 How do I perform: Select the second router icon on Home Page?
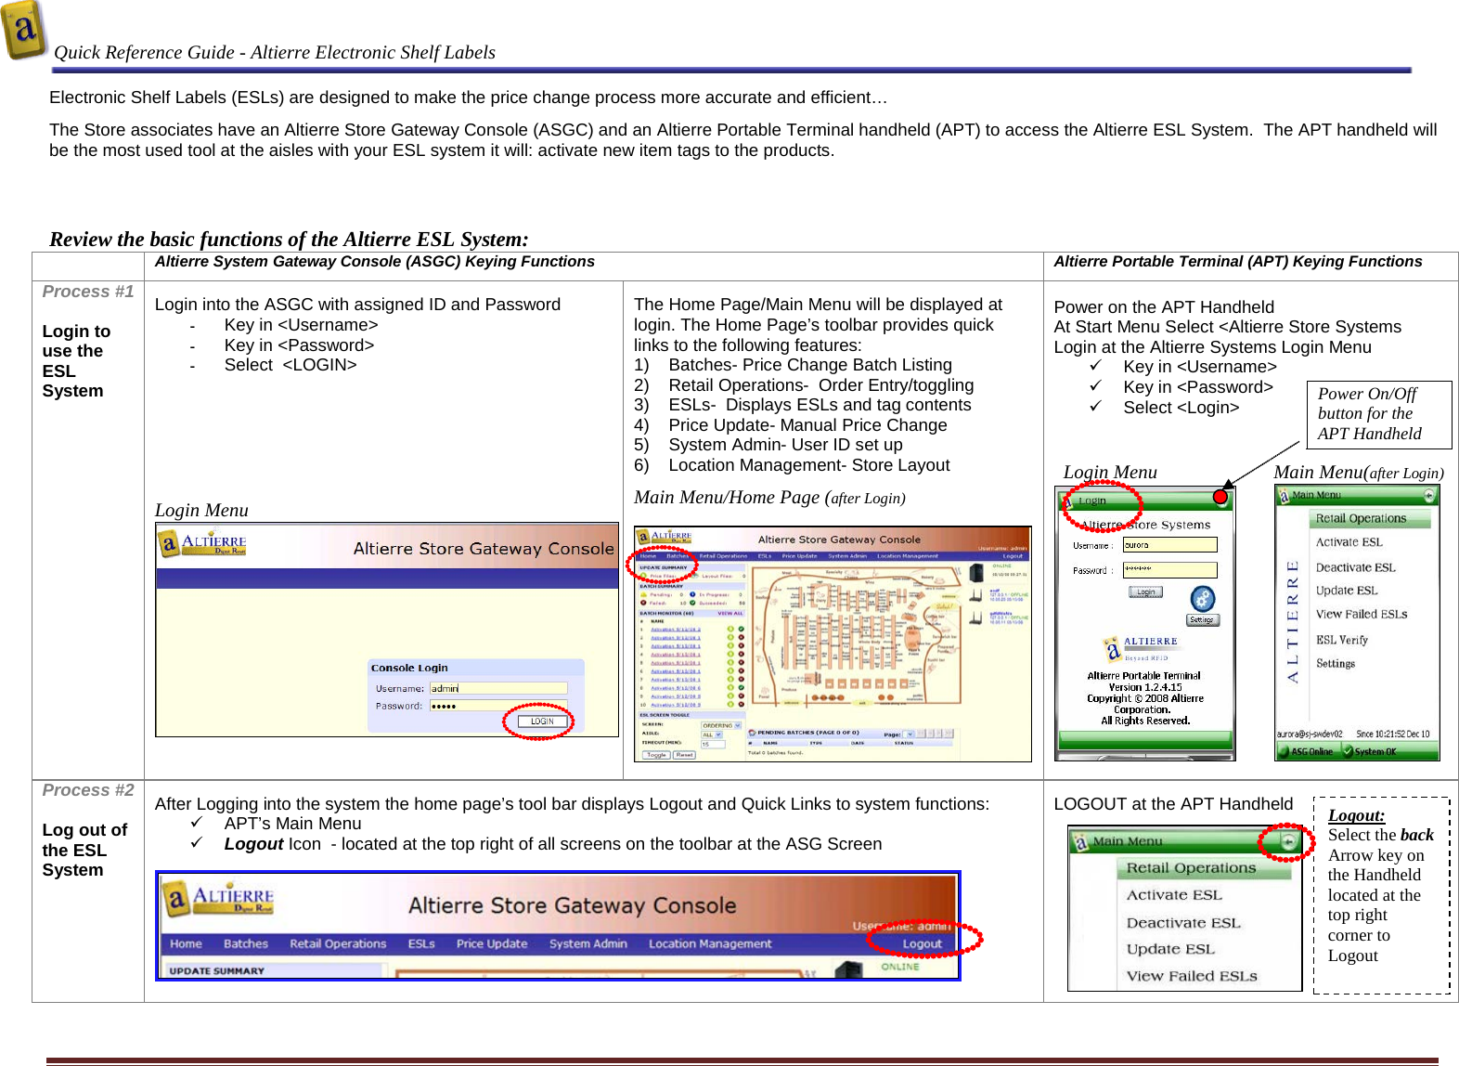pyautogui.click(x=975, y=617)
